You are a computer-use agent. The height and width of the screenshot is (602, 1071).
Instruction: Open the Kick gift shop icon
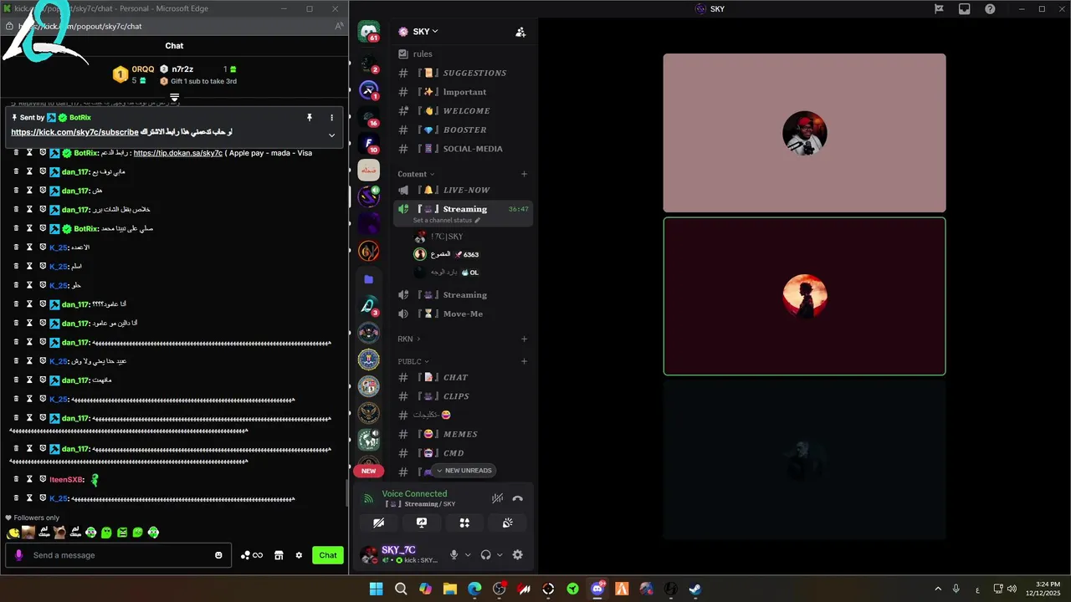click(x=279, y=555)
